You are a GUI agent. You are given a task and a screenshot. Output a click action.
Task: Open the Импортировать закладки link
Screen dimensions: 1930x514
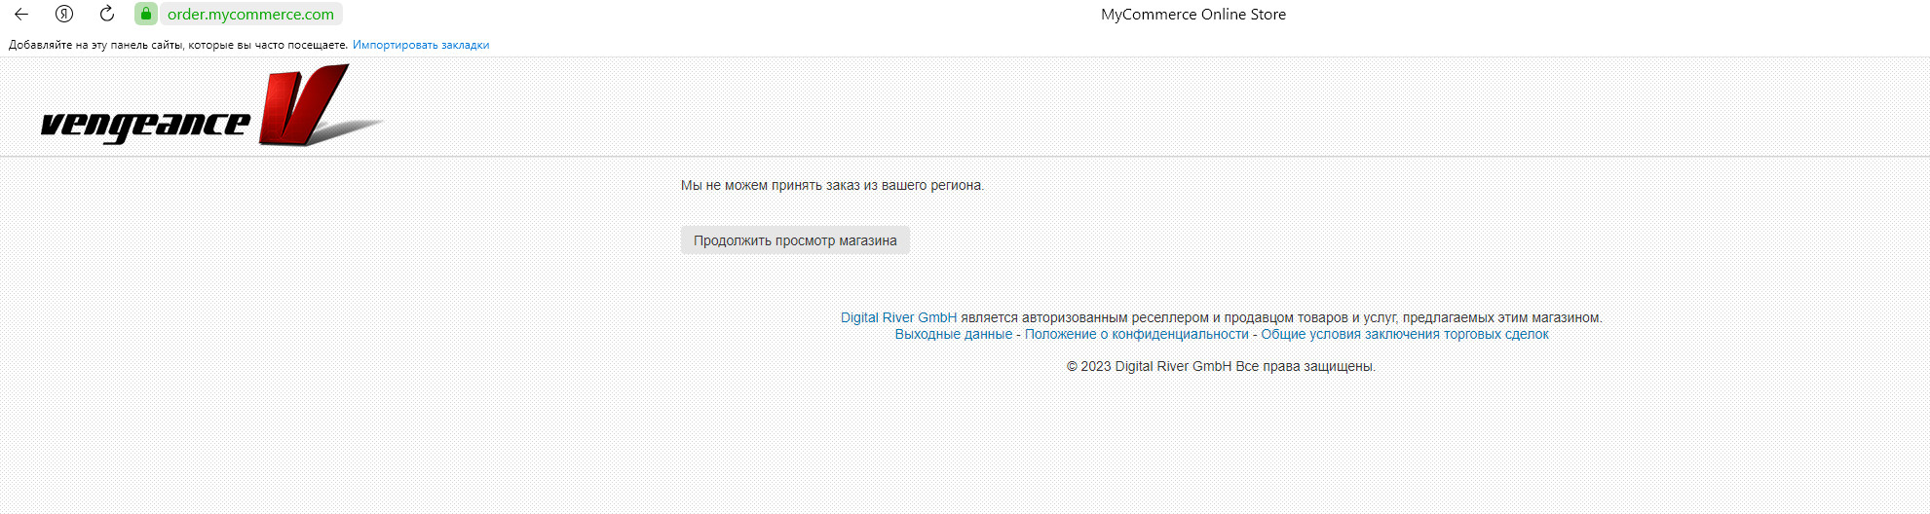coord(421,45)
